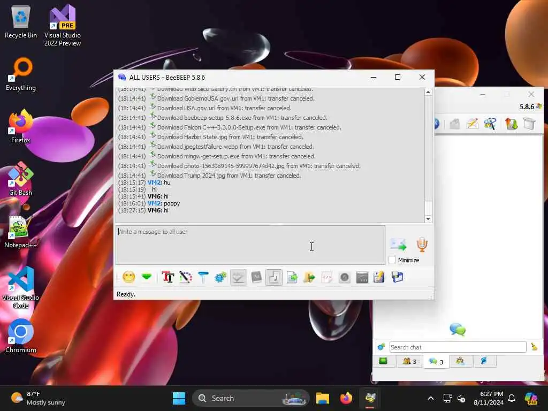
Task: Open file transfers up-down arrows icon
Action: 511,124
